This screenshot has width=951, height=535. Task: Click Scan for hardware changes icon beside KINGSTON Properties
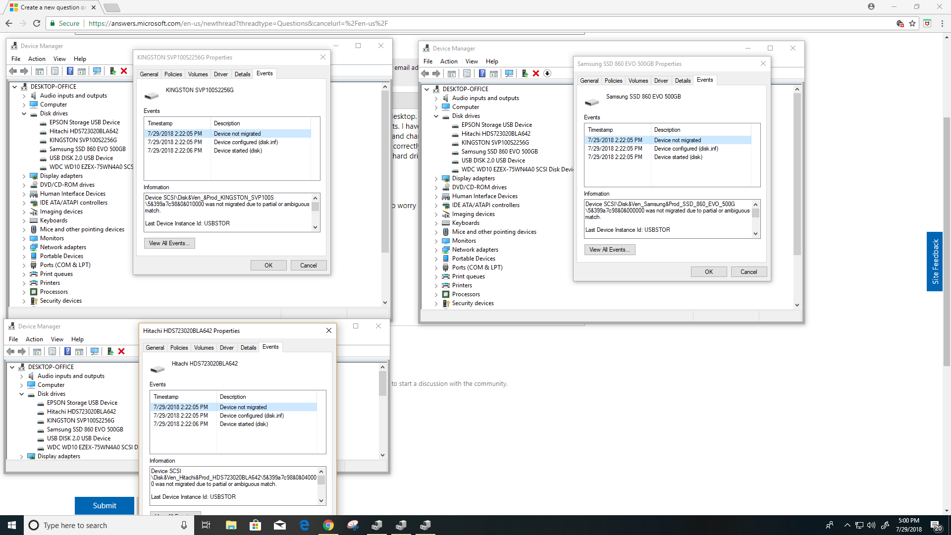tap(97, 71)
